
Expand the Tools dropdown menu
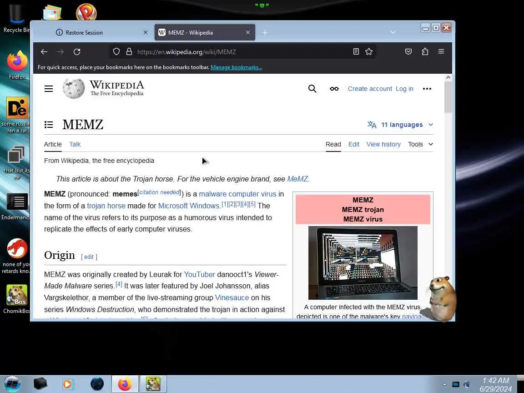(420, 144)
